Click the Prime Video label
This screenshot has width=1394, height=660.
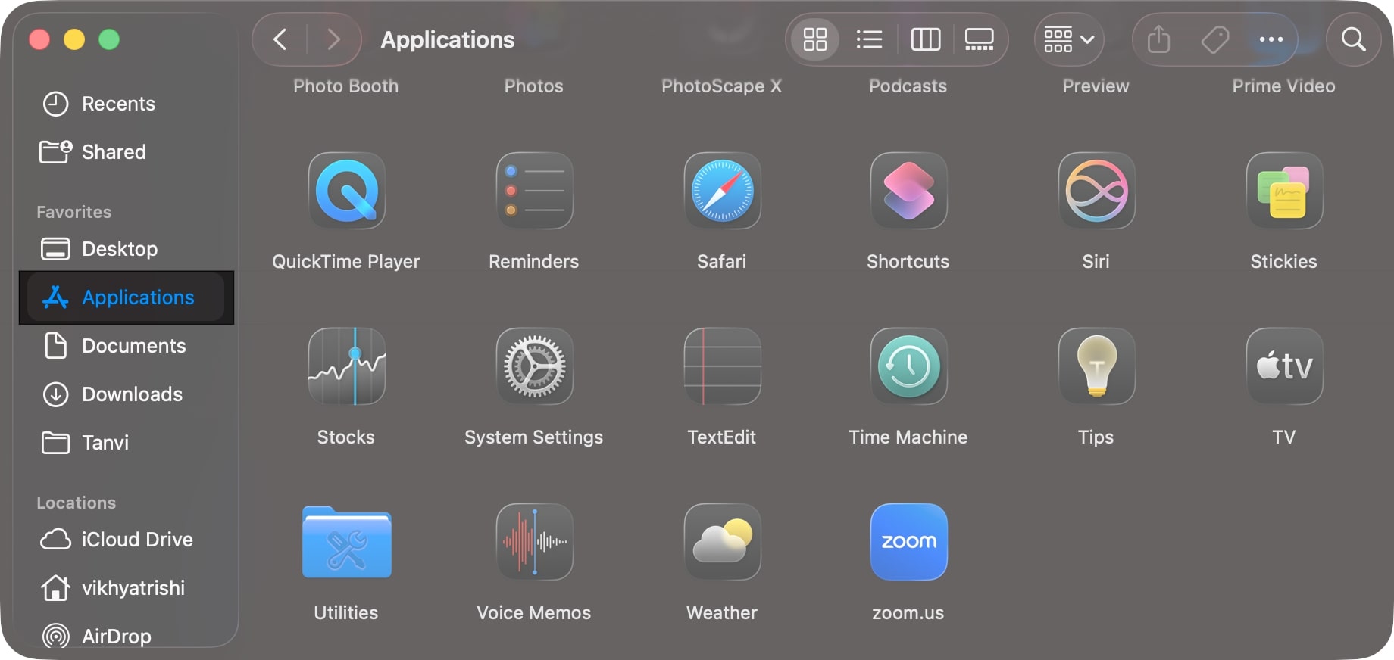coord(1284,86)
